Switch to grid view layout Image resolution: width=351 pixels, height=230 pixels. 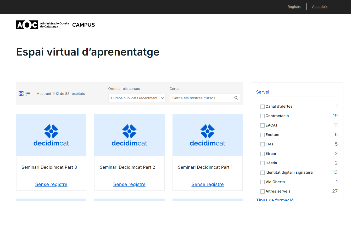pyautogui.click(x=21, y=94)
